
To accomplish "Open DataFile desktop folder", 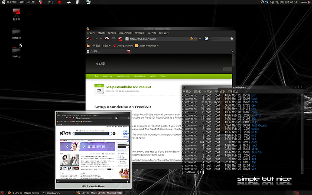I will pyautogui.click(x=16, y=33).
